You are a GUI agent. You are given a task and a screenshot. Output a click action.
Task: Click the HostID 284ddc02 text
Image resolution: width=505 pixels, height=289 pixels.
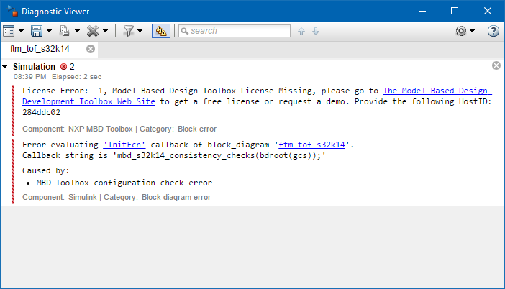pos(41,112)
